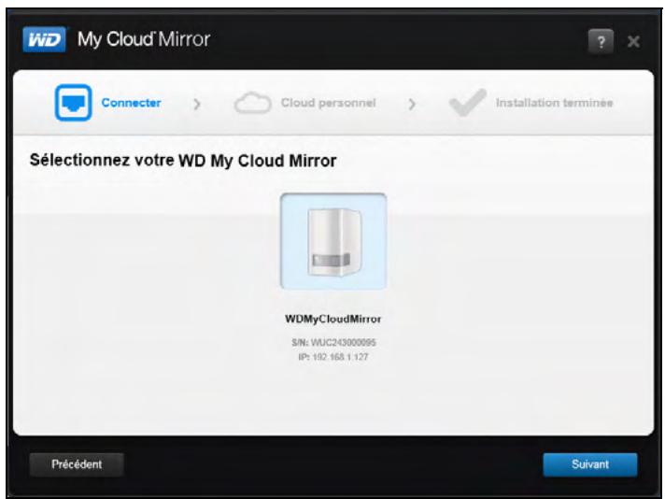Select the Cloud personnel step label
This screenshot has height=499, width=665.
click(x=328, y=103)
